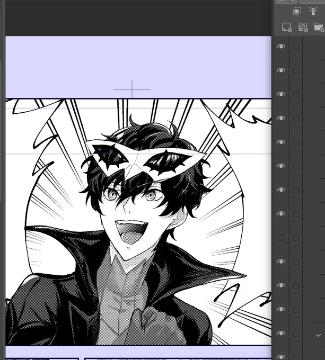Viewport: 325px width, 360px height.
Task: Create a new layer folder
Action: 319,27
